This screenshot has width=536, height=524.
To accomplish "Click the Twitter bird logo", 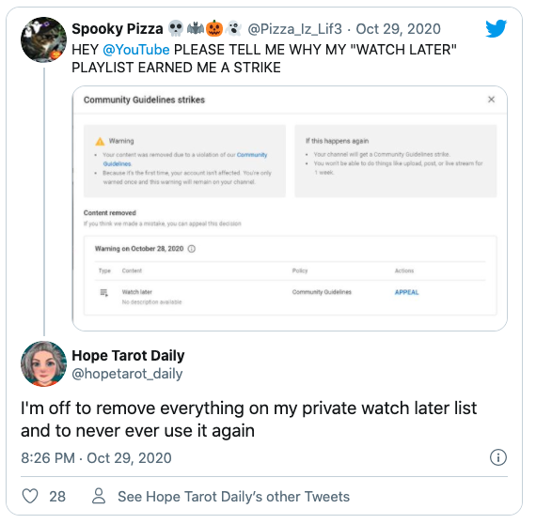I will (496, 28).
